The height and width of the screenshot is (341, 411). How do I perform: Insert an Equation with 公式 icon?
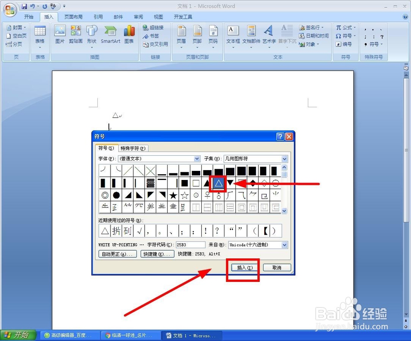tap(345, 27)
